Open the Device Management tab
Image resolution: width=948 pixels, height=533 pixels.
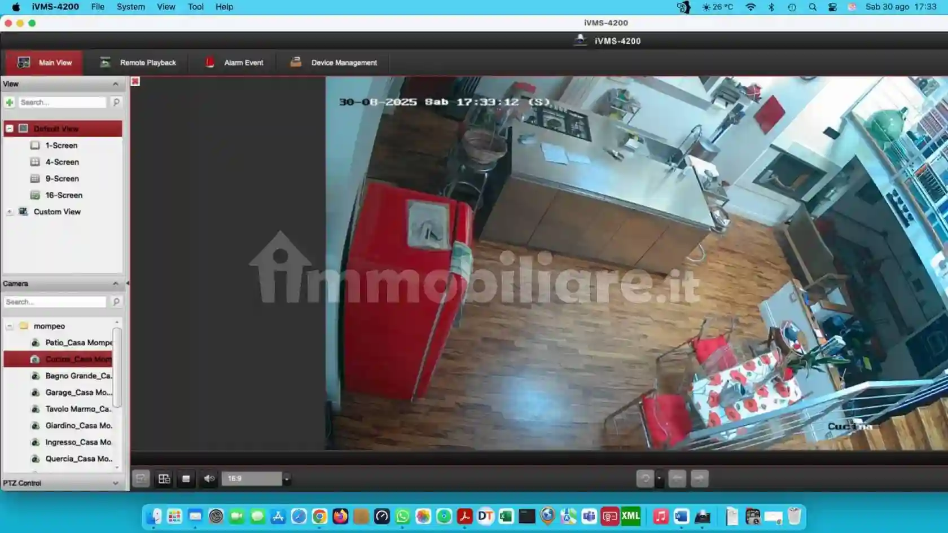[333, 63]
